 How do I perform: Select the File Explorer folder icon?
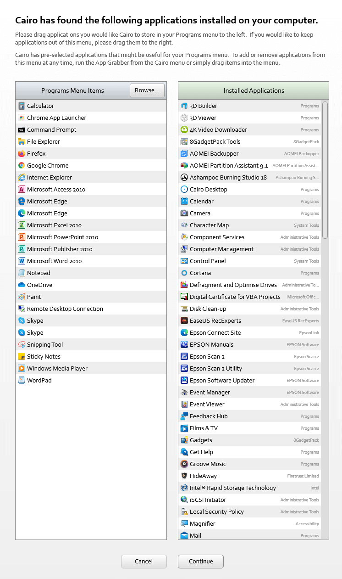(21, 142)
